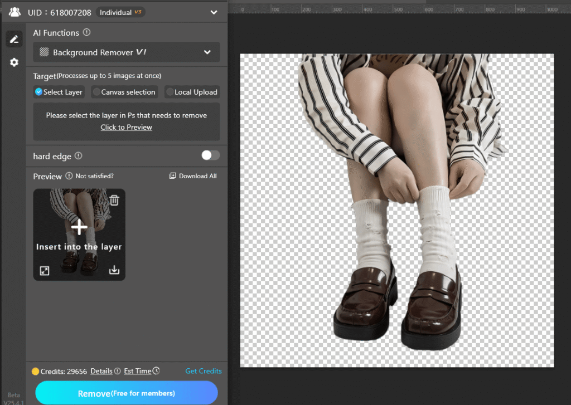Screen dimensions: 571x405
Task: Expand the Background Remover function dropdown
Action: click(207, 52)
